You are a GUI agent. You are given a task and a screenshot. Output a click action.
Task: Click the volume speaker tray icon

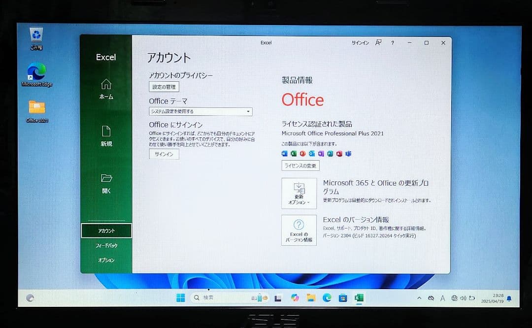tap(463, 298)
